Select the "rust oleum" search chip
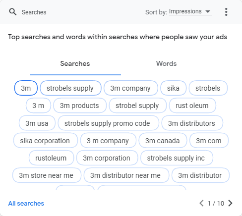This screenshot has height=216, width=242. [x=192, y=106]
